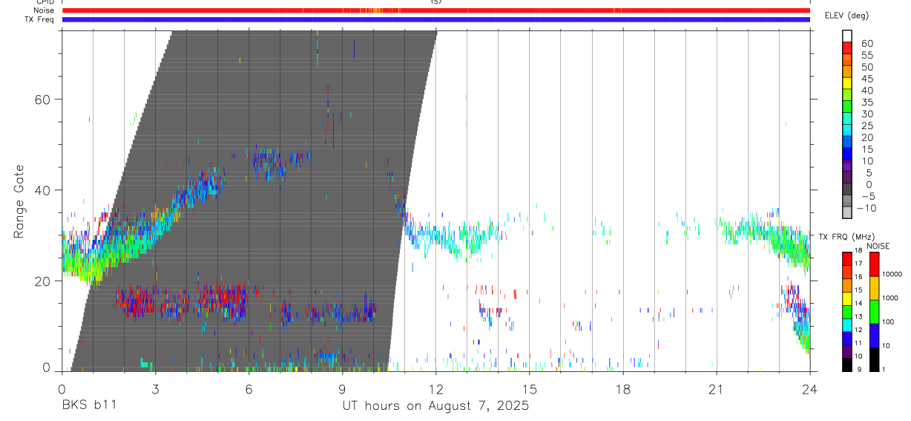Click the '24' tick on the UT hours axis
This screenshot has width=911, height=421.
coord(809,388)
